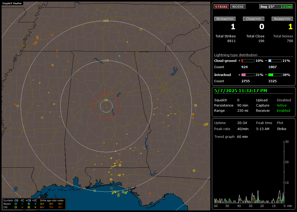Image resolution: width=297 pixels, height=212 pixels.
Task: Click the Doppler5 Weather map title
Action: [x=12, y=3]
